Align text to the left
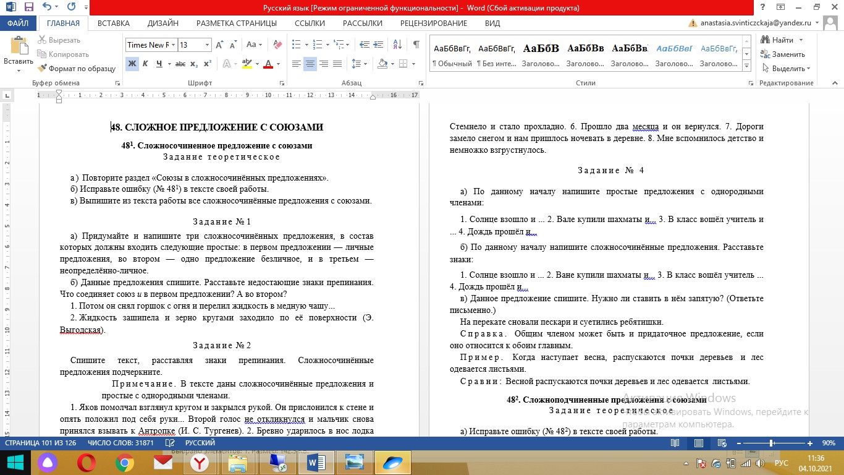Viewport: 844px width, 475px height. click(x=297, y=64)
